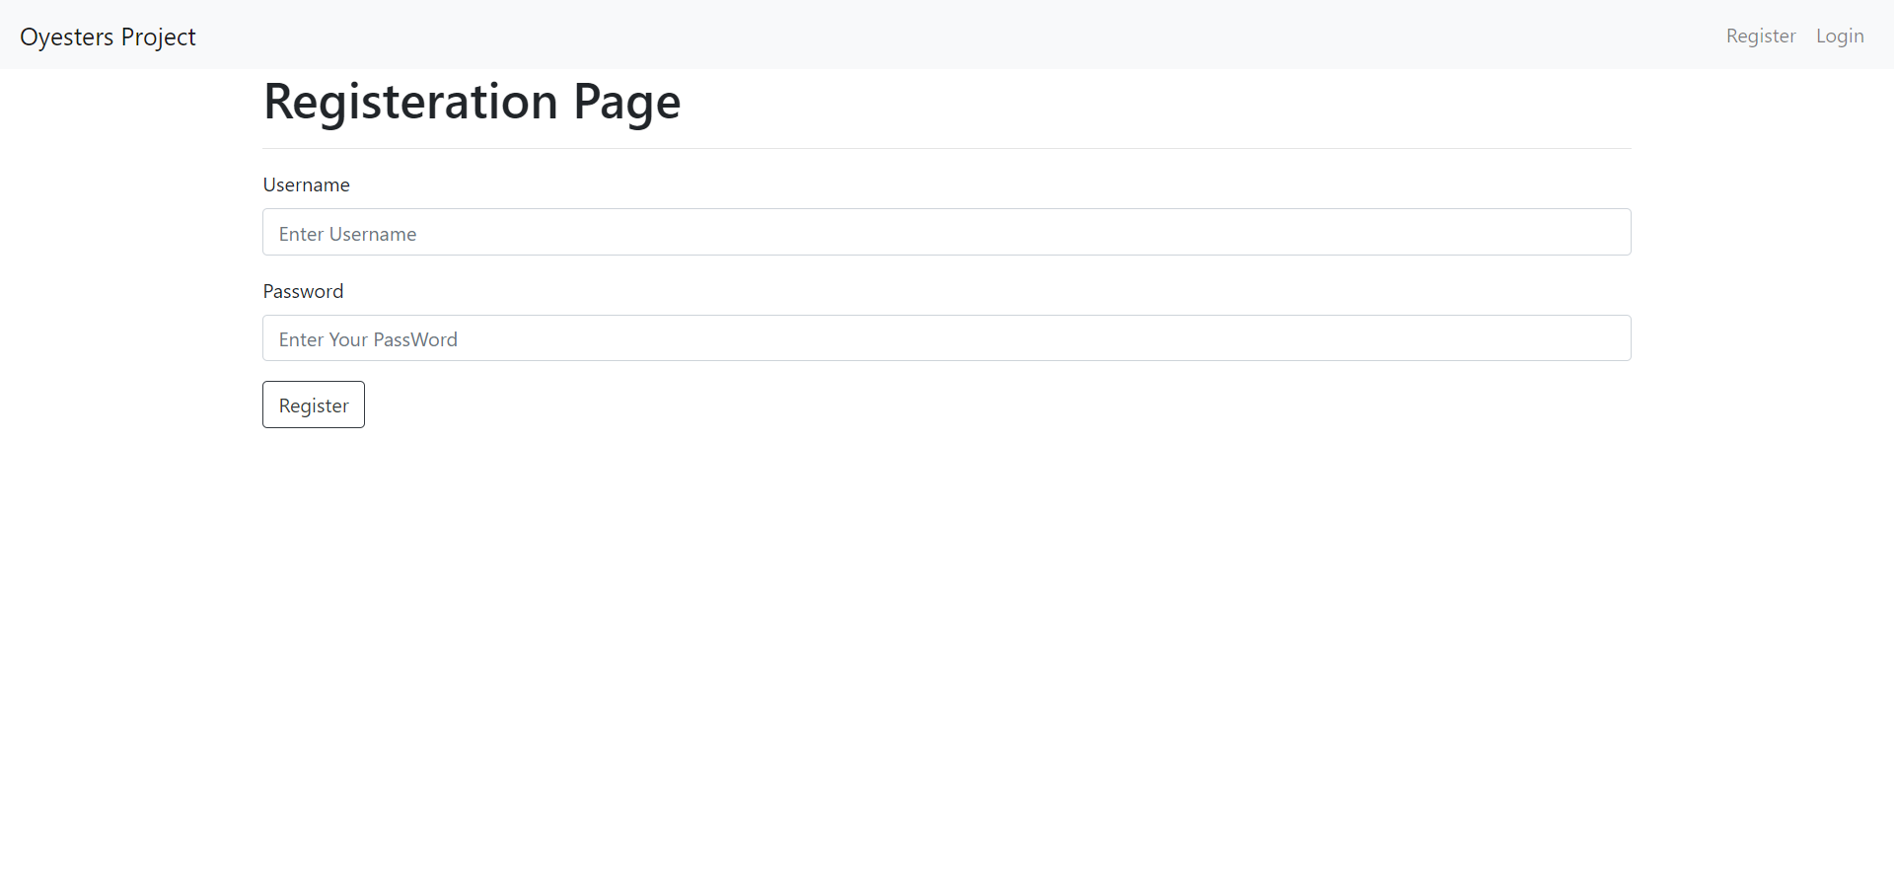Viewport: 1894px width, 884px height.
Task: Place cursor in the password textbox
Action: tap(691, 338)
